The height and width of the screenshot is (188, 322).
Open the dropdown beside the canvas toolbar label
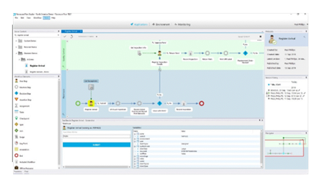pyautogui.click(x=97, y=37)
